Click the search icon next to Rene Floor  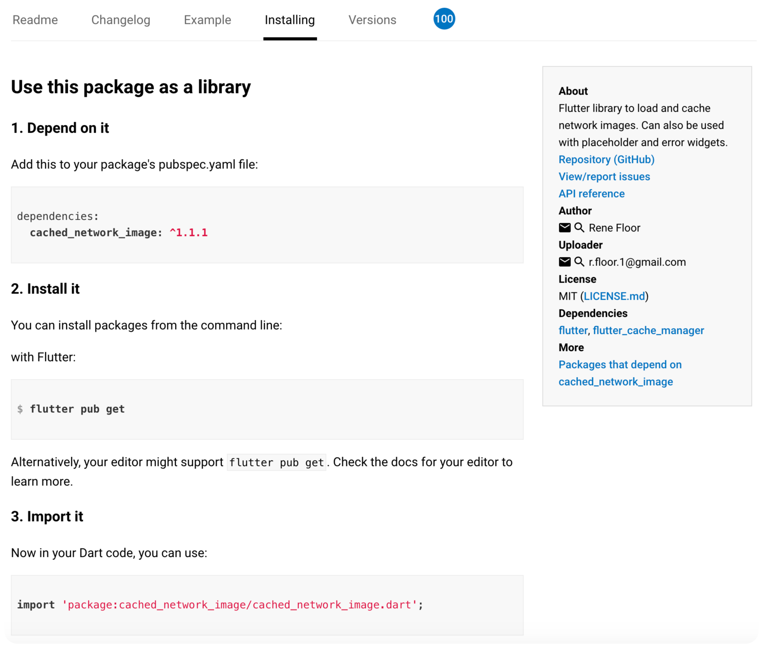[x=579, y=228]
